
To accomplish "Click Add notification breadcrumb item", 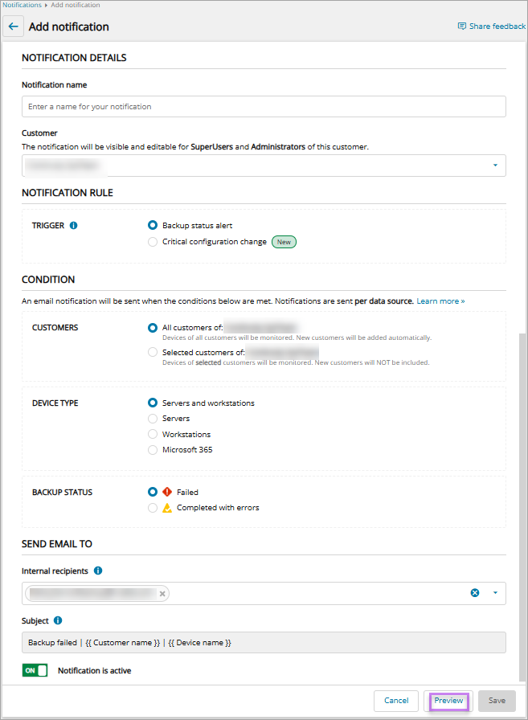I will click(x=76, y=5).
